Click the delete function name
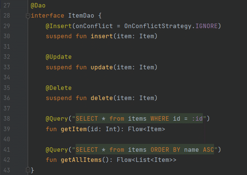247x175 pixels. pos(101,98)
